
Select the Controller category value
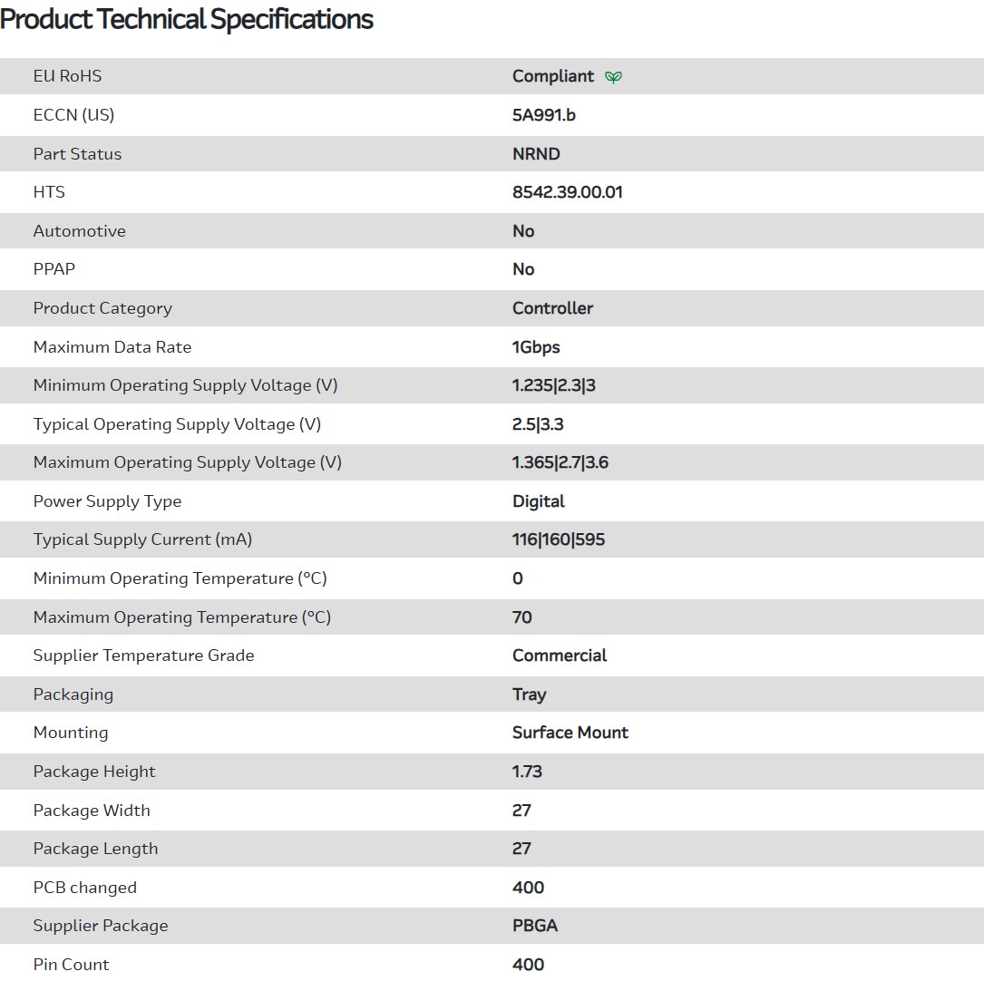coord(552,308)
